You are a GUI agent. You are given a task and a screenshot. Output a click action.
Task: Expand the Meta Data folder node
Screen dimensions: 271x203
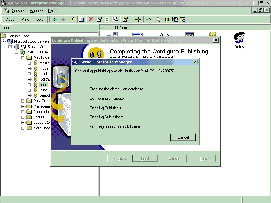click(x=23, y=128)
